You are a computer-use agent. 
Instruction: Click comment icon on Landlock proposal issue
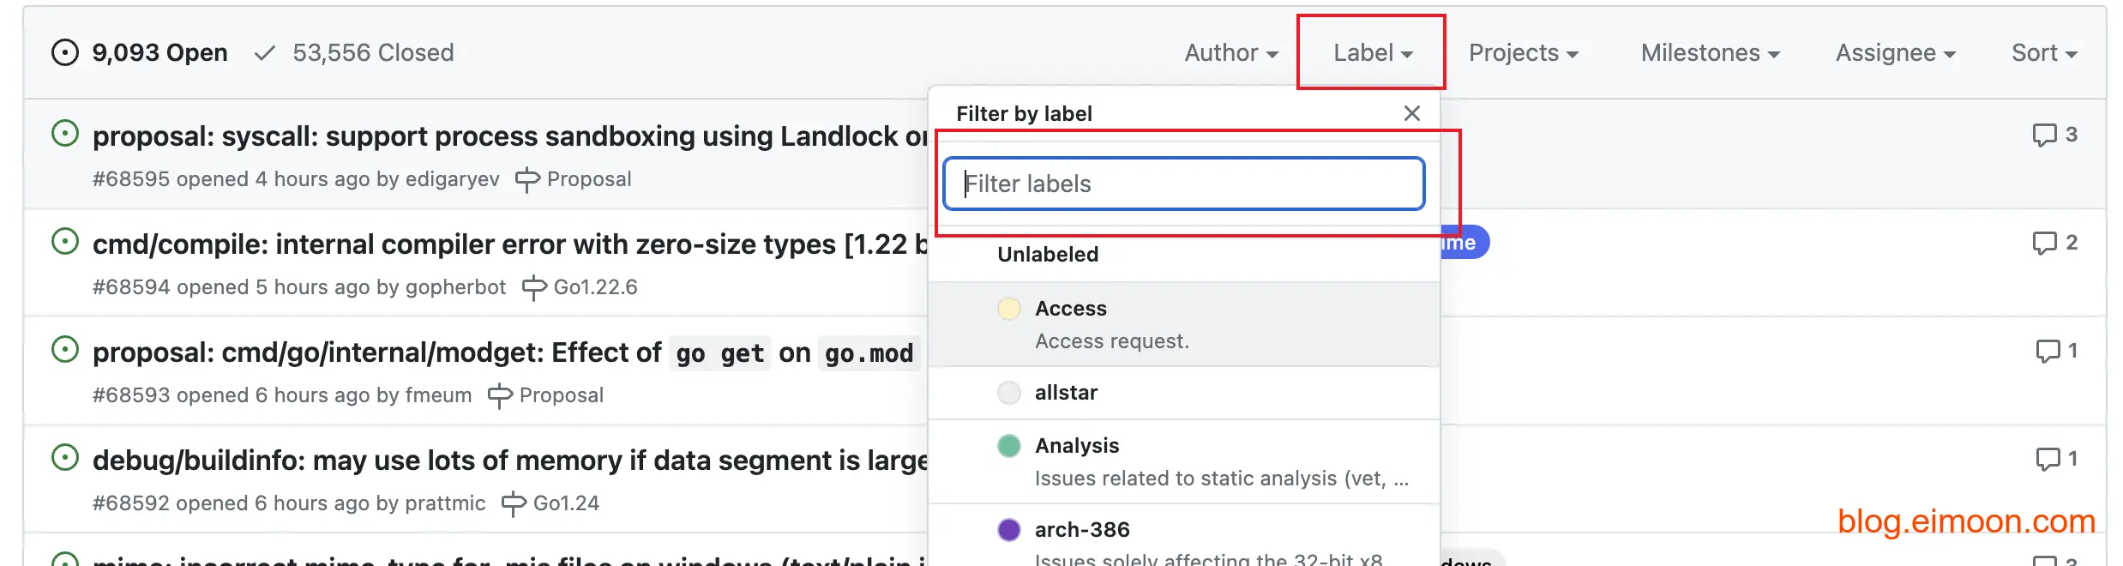coord(2044,135)
